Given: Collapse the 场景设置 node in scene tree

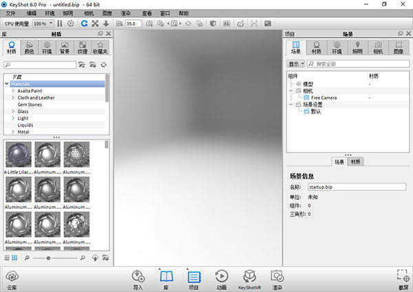Looking at the screenshot, I should (x=290, y=104).
